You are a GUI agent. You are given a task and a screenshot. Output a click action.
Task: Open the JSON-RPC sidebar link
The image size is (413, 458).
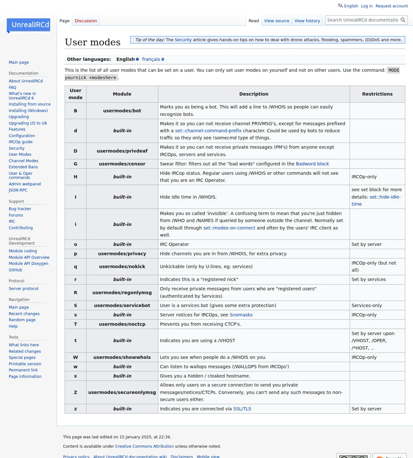coord(18,190)
